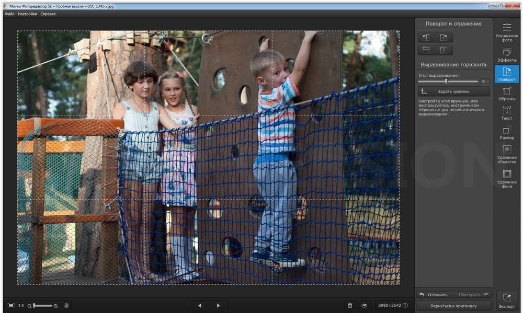The image size is (523, 313).
Task: Toggle the eye preview of original
Action: 364,306
